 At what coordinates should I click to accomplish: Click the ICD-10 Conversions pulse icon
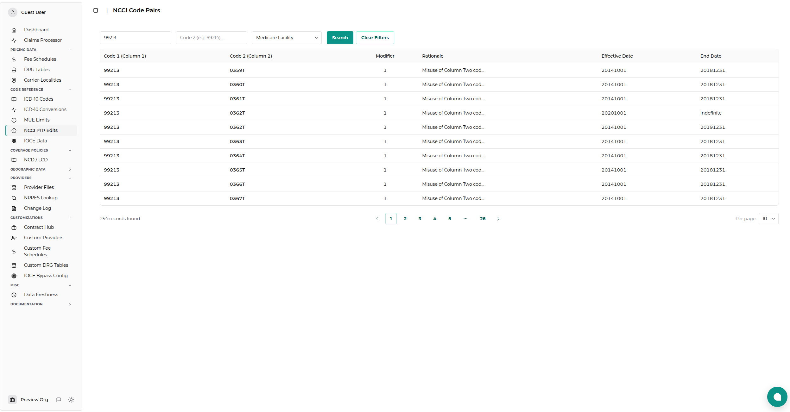[x=14, y=110]
